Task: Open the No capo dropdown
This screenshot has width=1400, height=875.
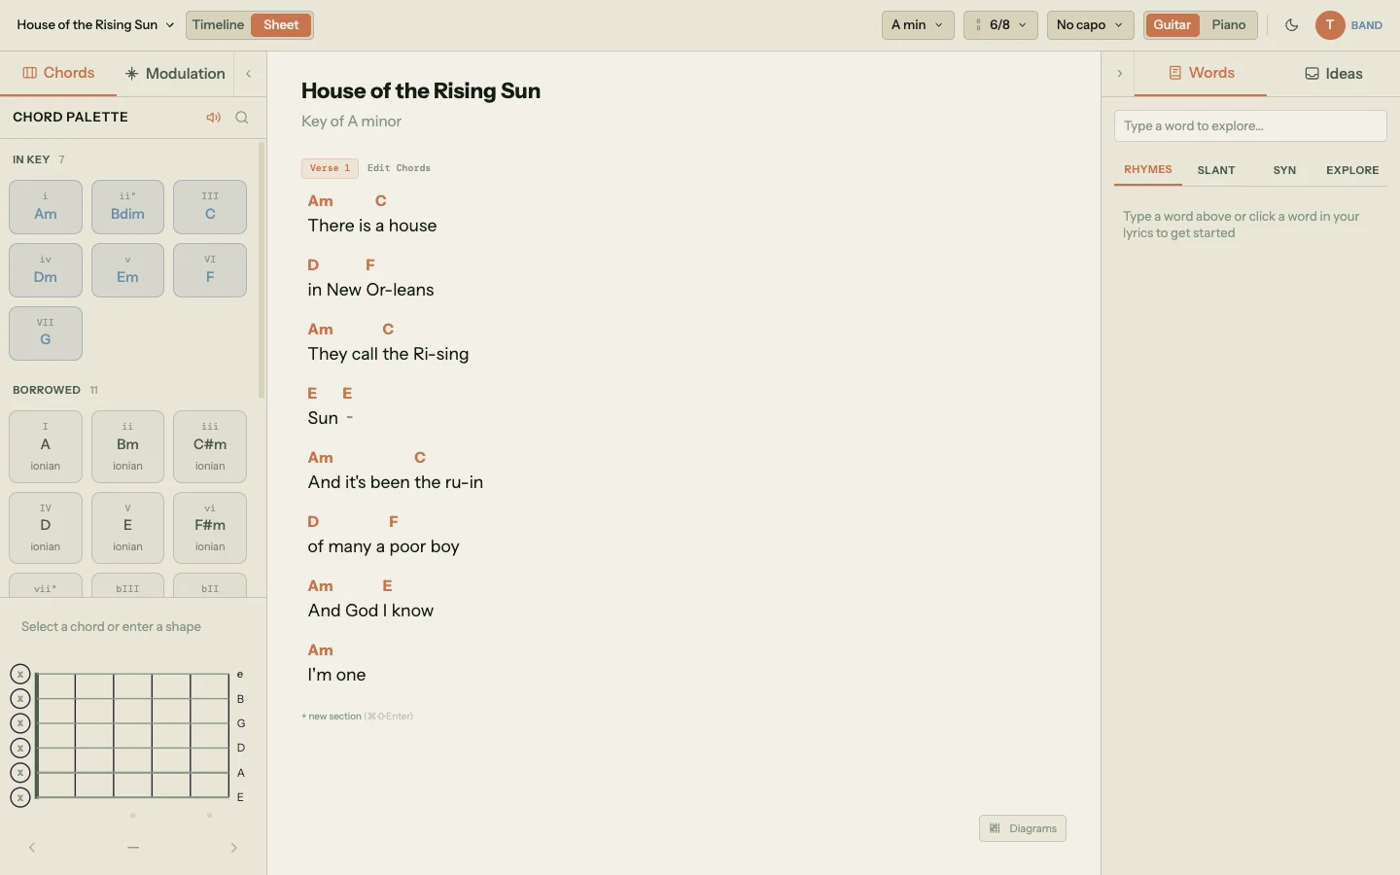Action: coord(1088,25)
